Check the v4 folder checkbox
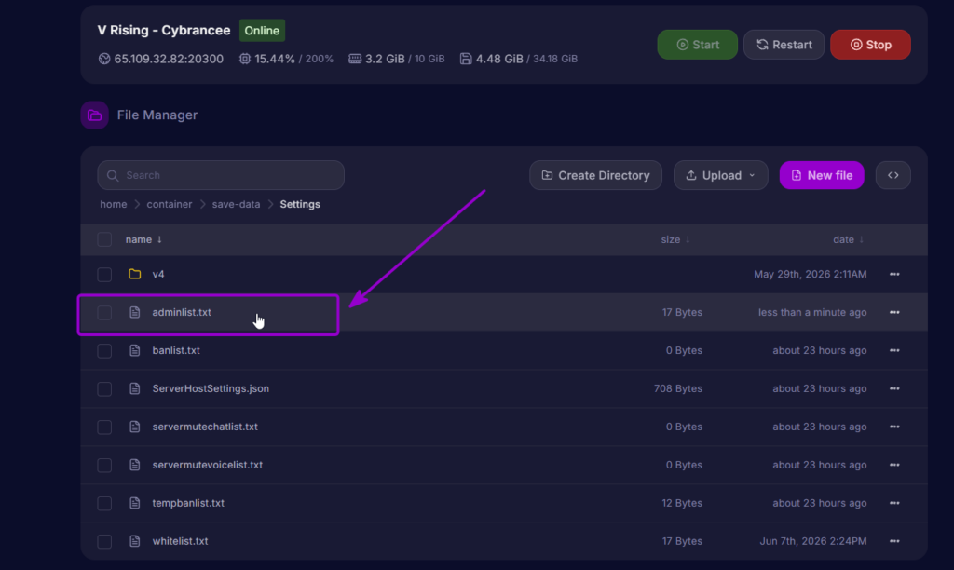The width and height of the screenshot is (954, 570). (104, 275)
